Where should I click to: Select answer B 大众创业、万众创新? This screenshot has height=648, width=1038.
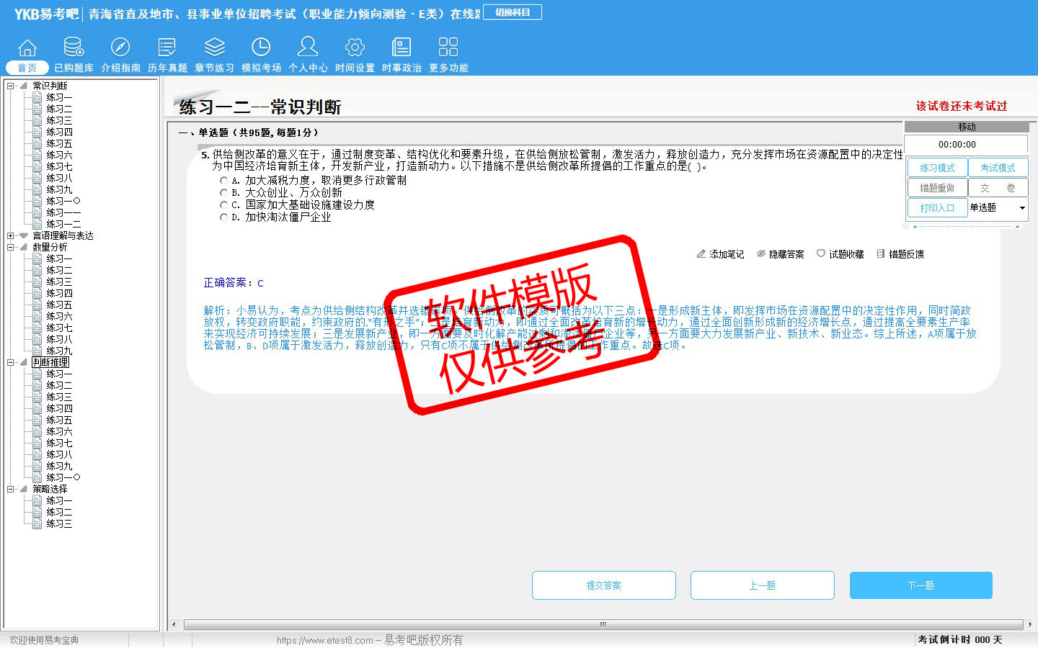[x=224, y=193]
